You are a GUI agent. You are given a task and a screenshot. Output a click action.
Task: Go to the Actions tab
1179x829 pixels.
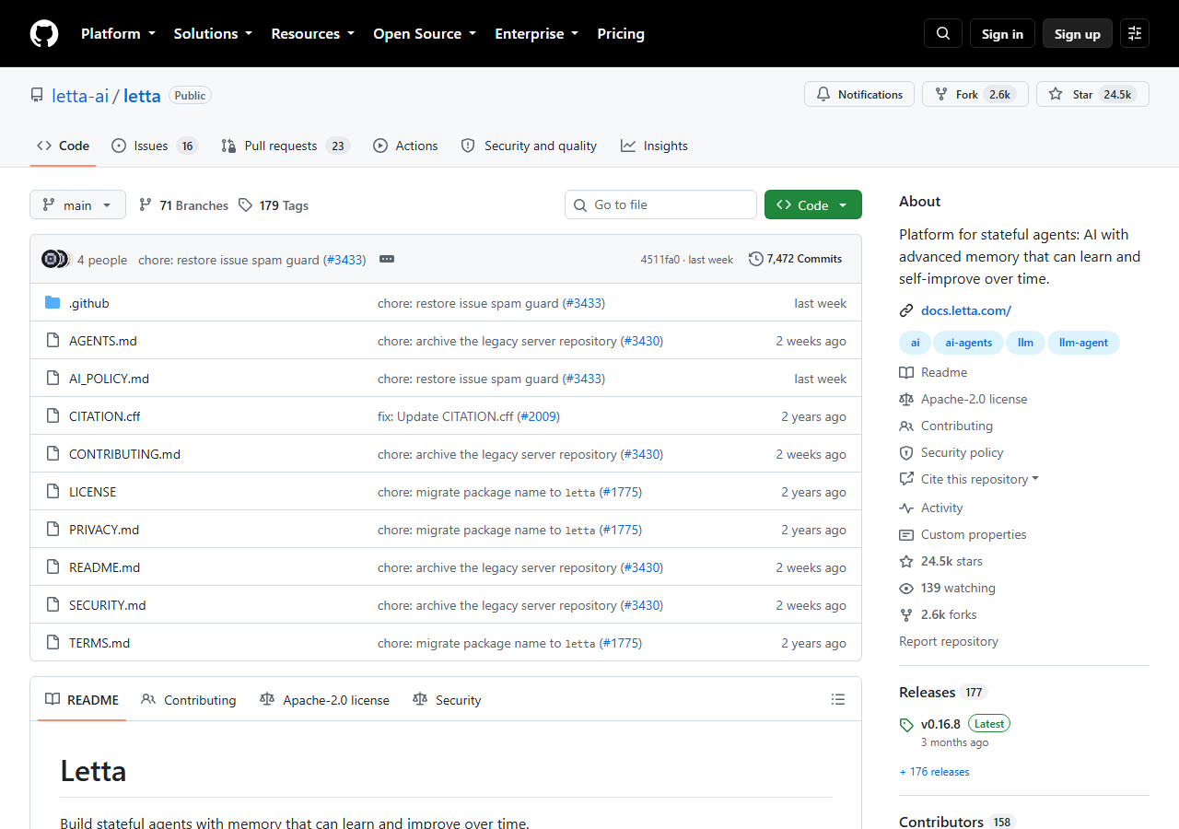tap(405, 146)
